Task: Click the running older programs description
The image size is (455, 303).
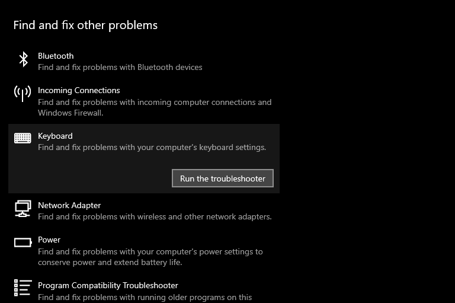Action: [x=145, y=298]
